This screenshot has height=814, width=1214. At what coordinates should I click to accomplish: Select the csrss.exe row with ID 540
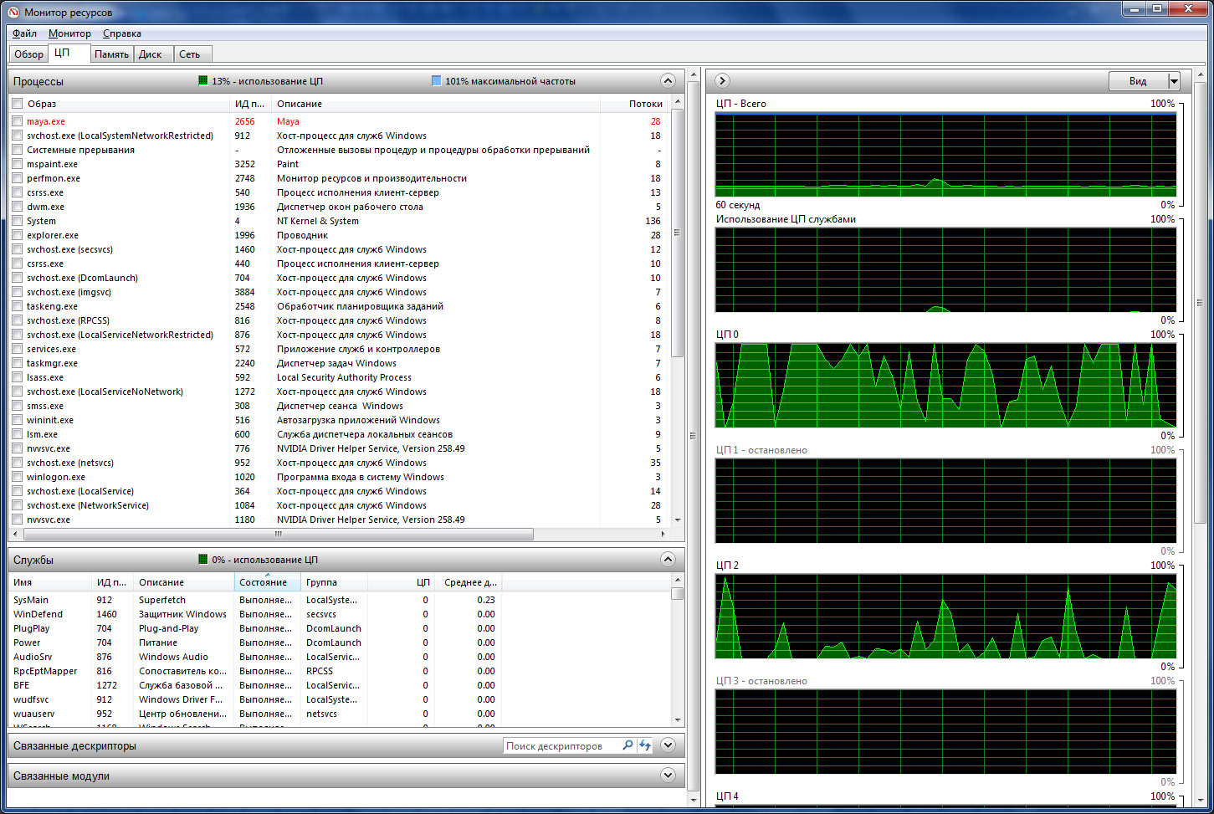pyautogui.click(x=340, y=192)
